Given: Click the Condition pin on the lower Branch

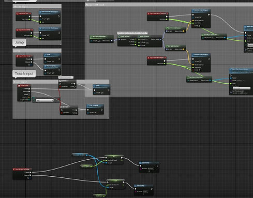Looking at the screenshot, I should pos(62,113).
